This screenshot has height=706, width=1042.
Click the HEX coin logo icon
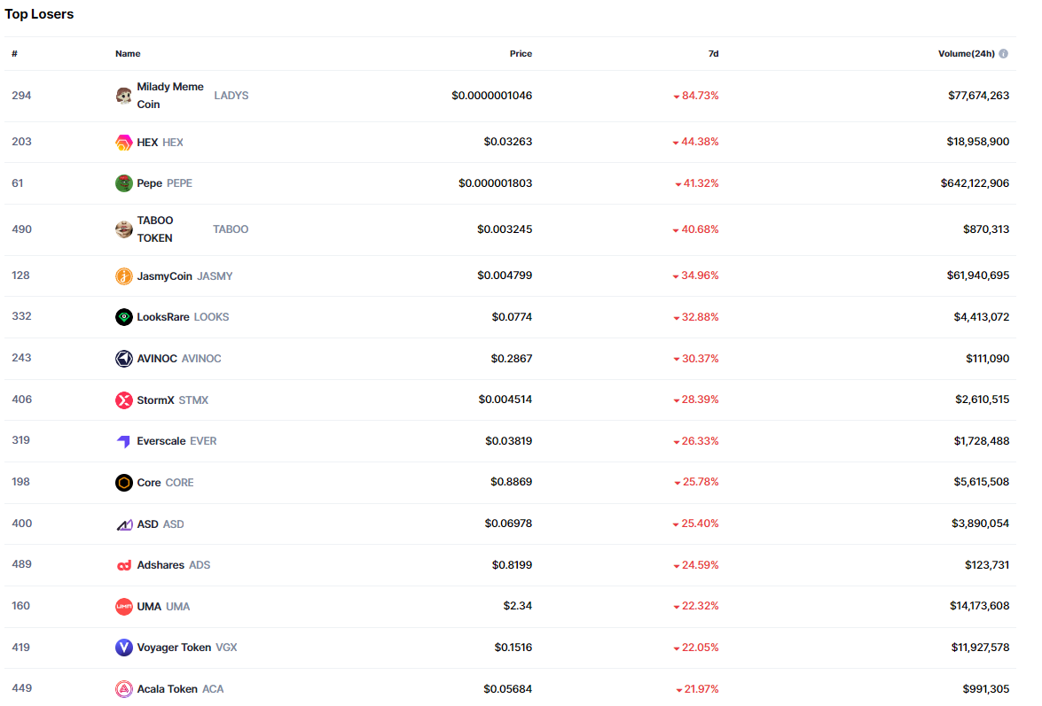124,143
